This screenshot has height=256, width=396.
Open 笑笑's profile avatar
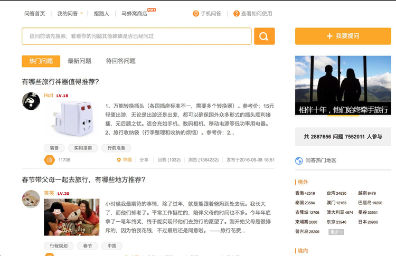click(x=31, y=199)
